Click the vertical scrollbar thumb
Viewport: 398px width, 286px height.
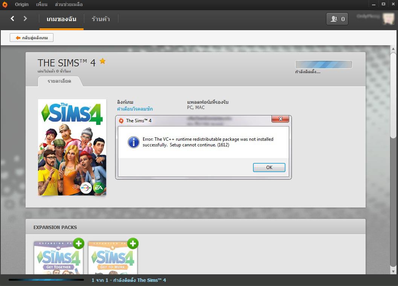pos(393,95)
